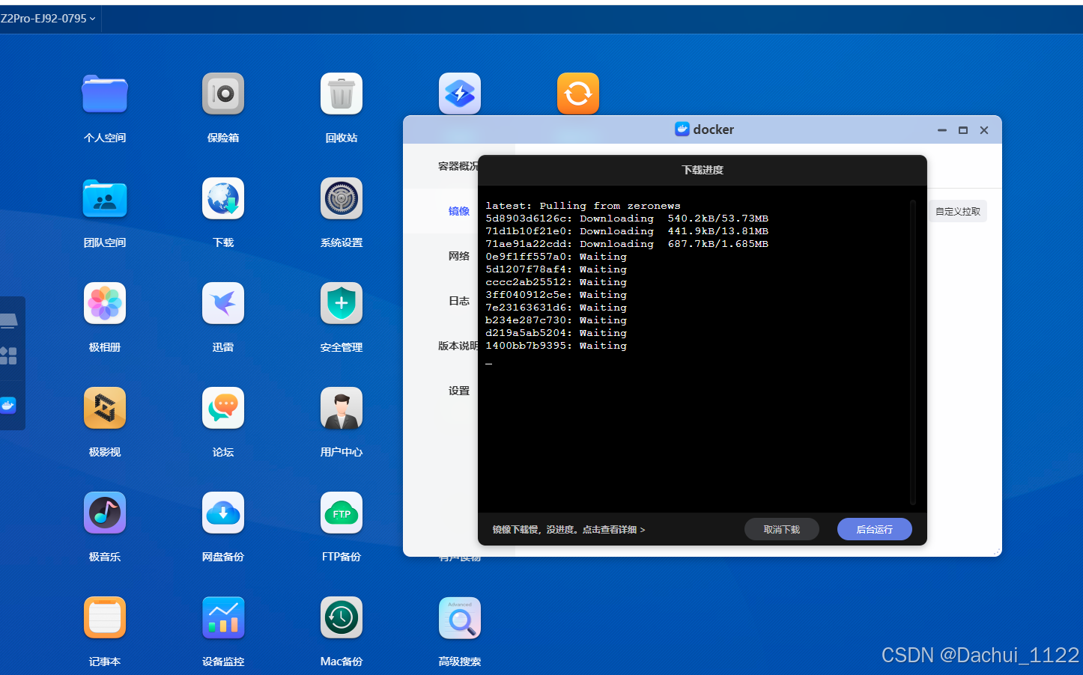Image resolution: width=1083 pixels, height=675 pixels.
Task: Launch the 迅雷 bird icon
Action: pyautogui.click(x=223, y=303)
